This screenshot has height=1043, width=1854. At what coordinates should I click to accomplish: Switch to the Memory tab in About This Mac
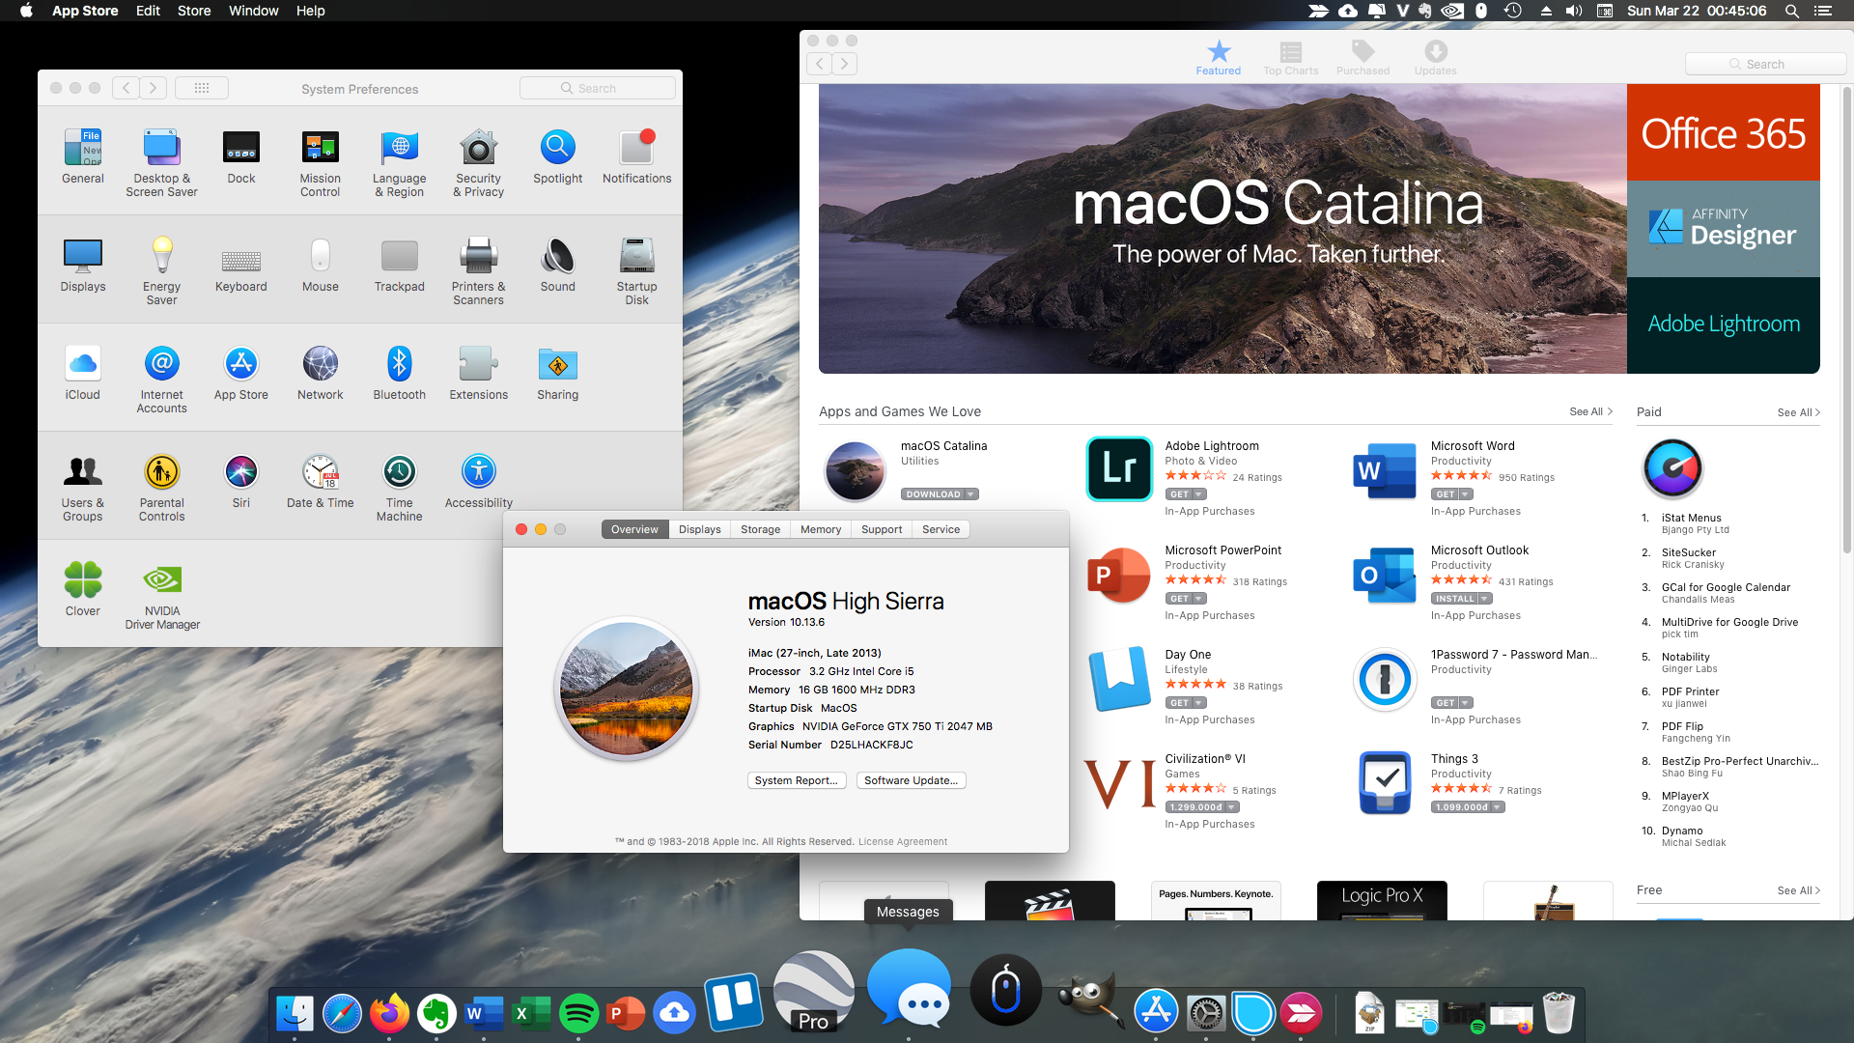point(820,528)
